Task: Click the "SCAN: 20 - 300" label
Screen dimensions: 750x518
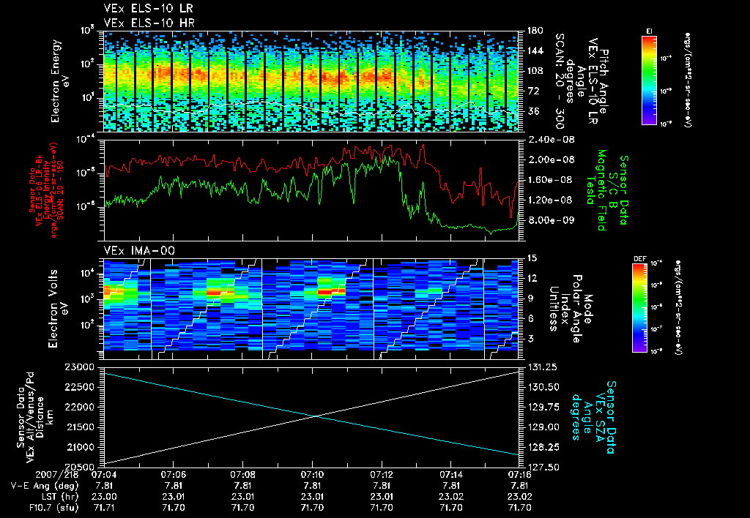Action: (559, 81)
